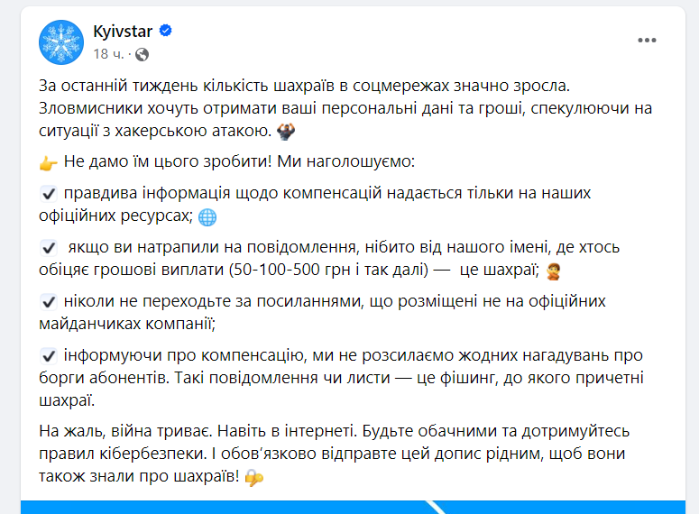Click the face emoji after "це шахраї;"

pyautogui.click(x=554, y=271)
